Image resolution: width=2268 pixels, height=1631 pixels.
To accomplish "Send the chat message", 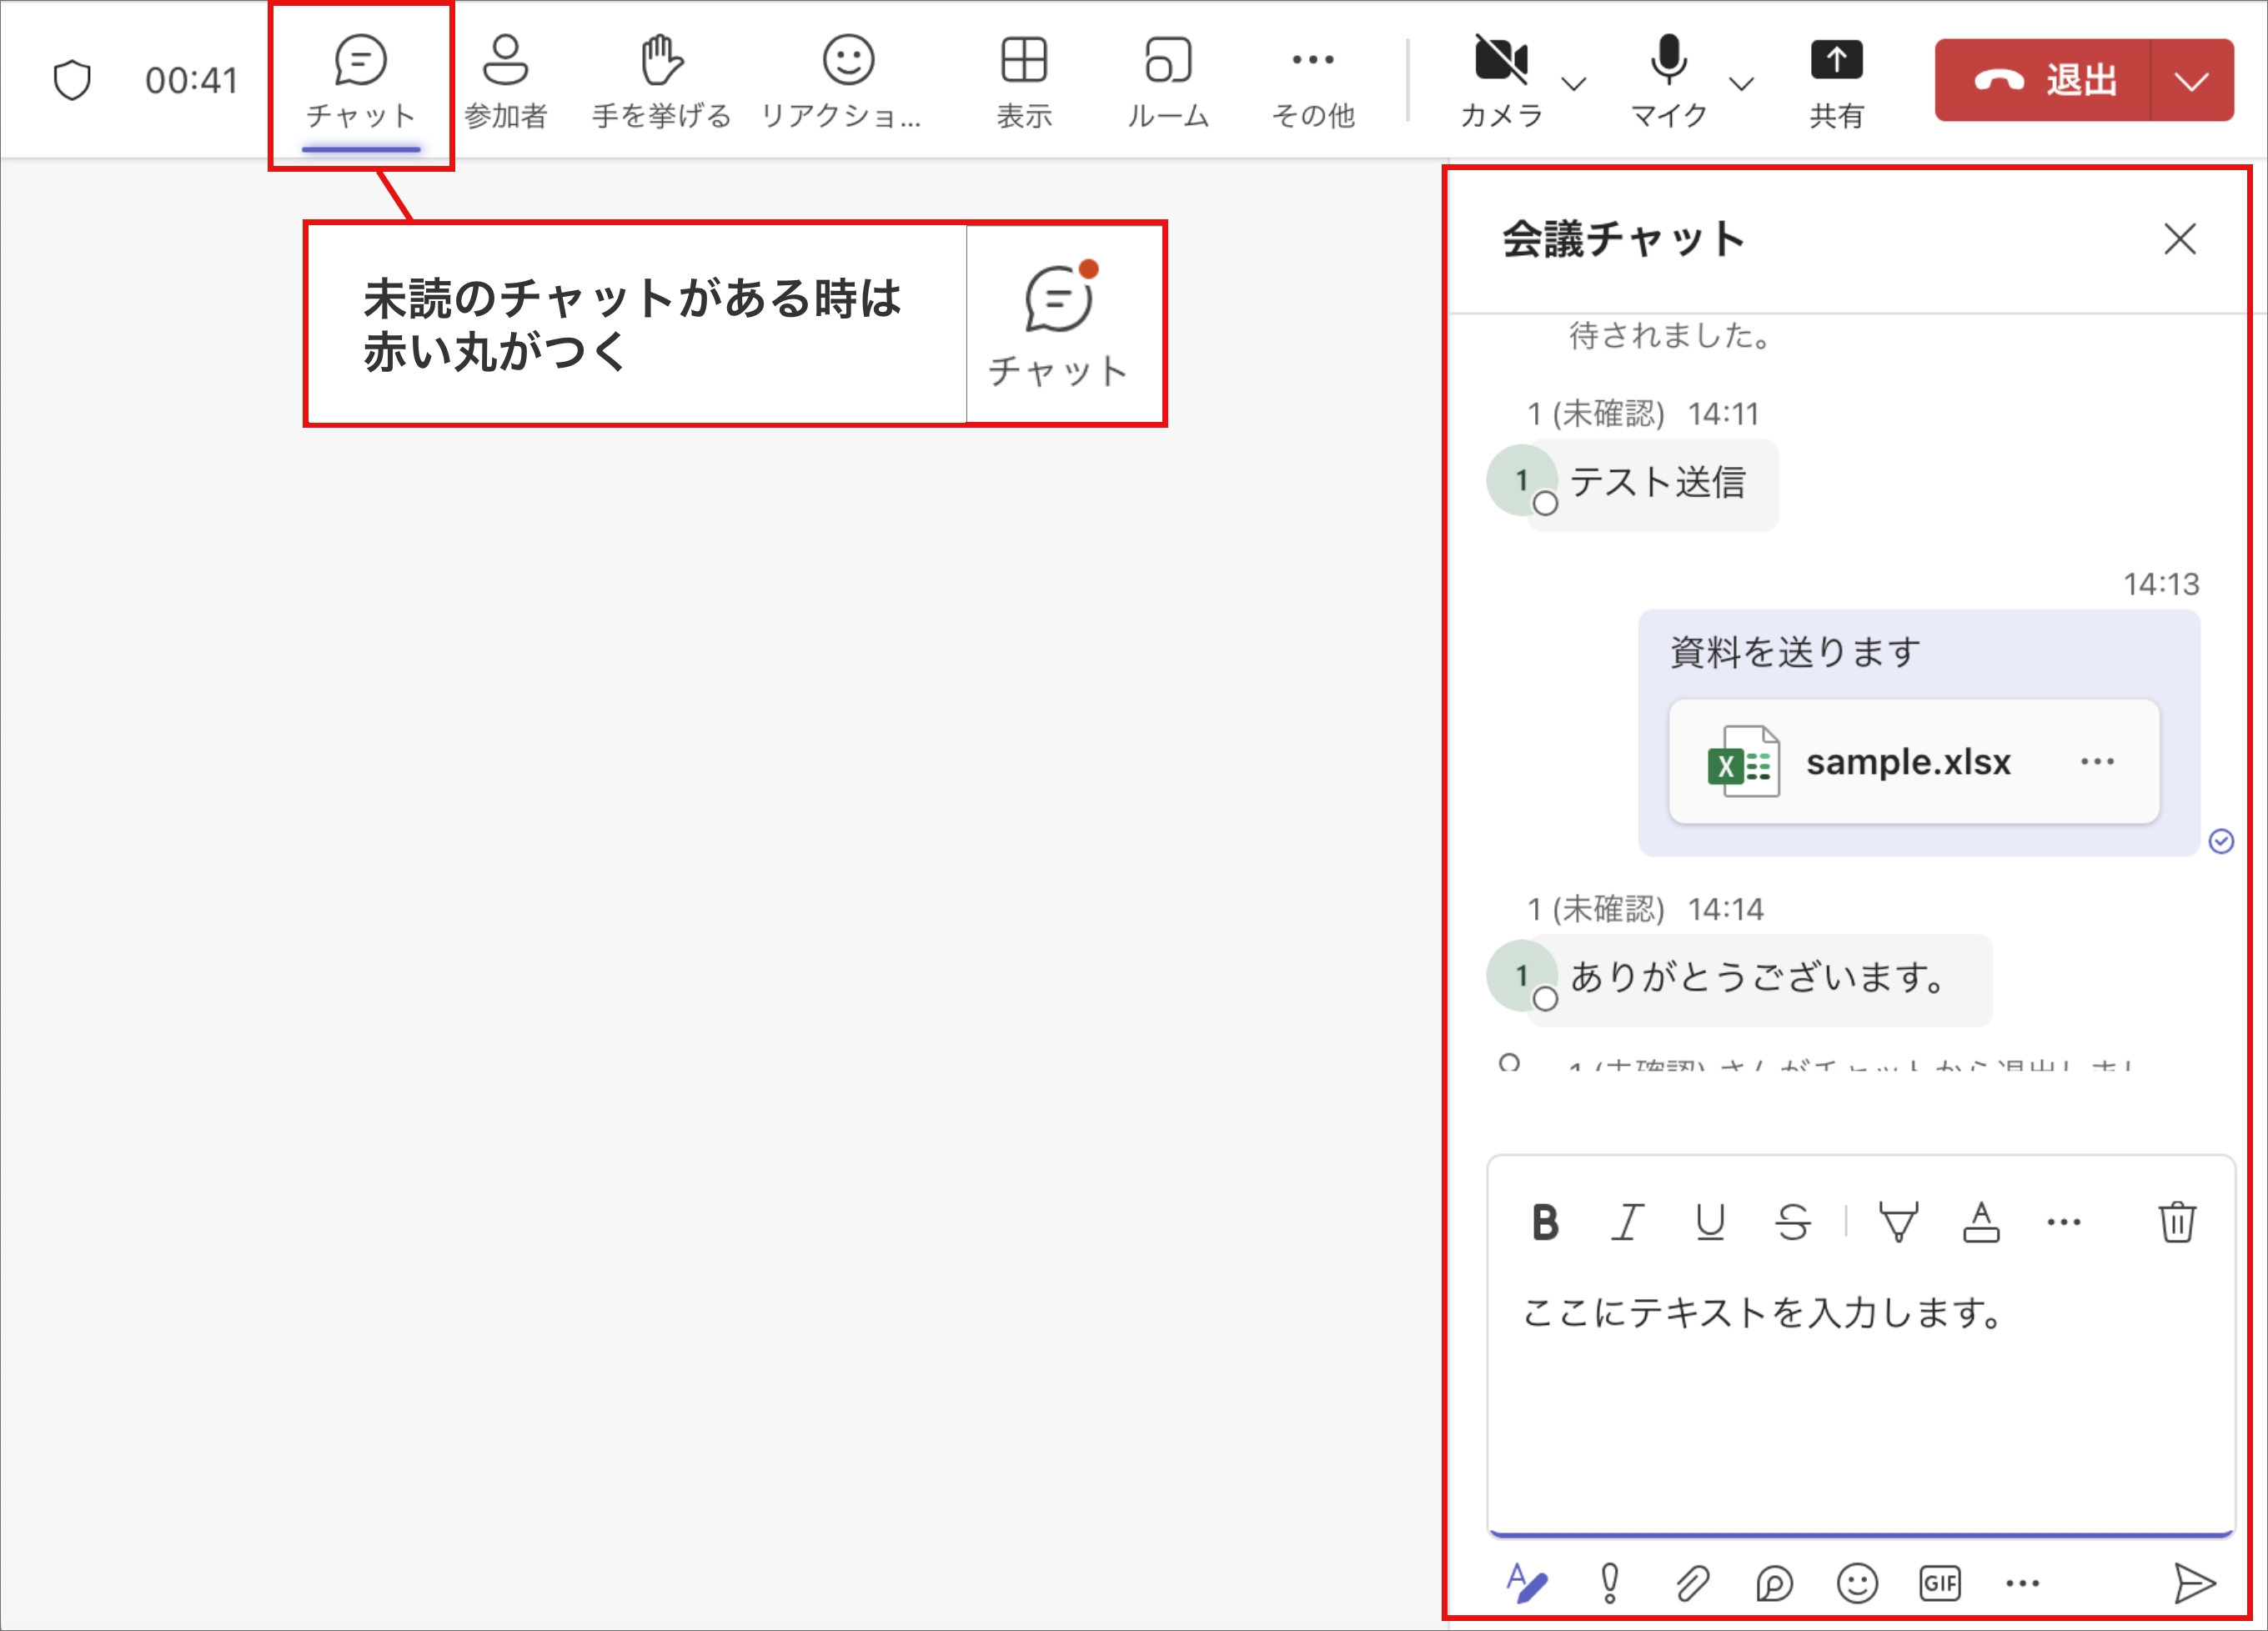I will [2194, 1583].
